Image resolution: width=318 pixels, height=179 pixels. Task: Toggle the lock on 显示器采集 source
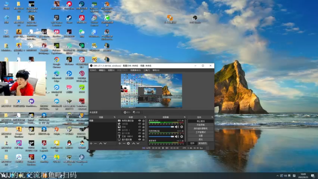tap(143, 140)
